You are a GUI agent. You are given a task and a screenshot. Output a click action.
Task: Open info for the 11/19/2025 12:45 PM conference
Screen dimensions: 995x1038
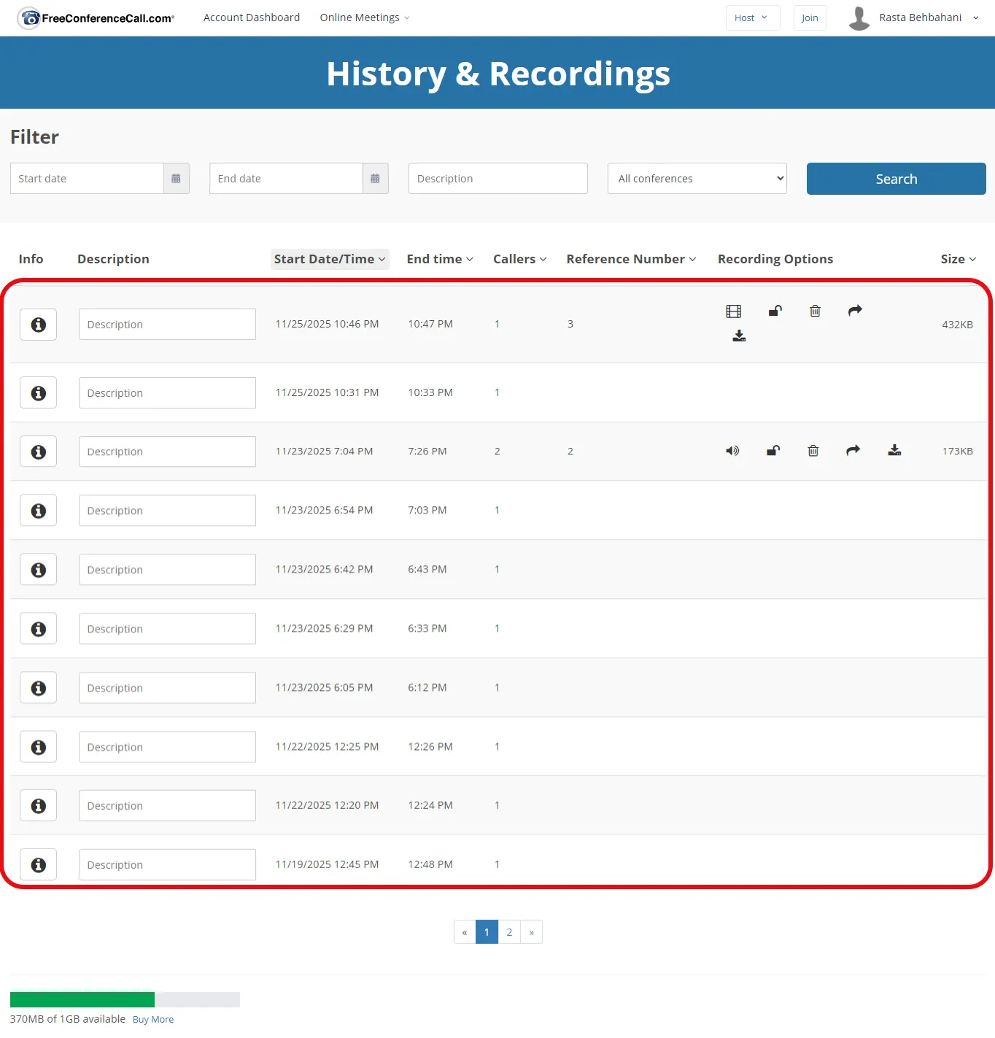38,865
